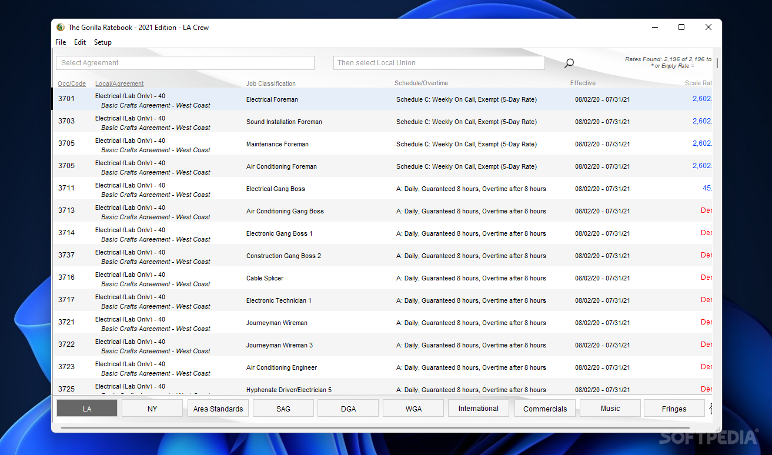Click occupation code 3717

[66, 300]
